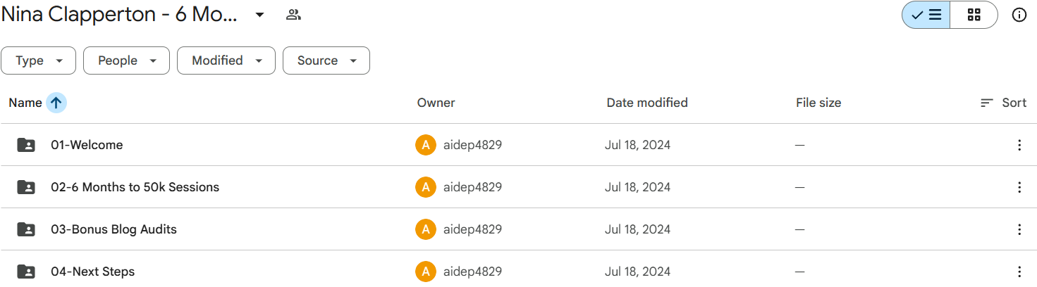
Task: Switch to grid layout view
Action: point(974,15)
